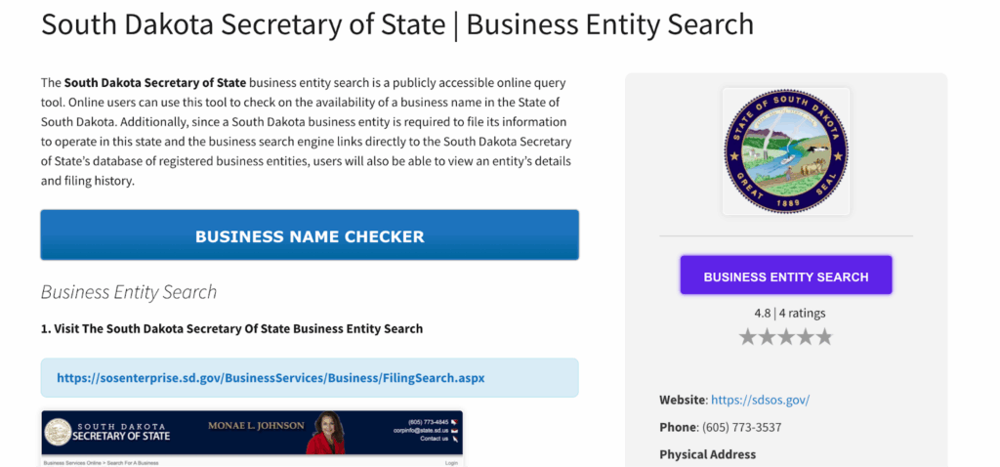Select the fourth rating star
1000x467 pixels.
coord(806,337)
